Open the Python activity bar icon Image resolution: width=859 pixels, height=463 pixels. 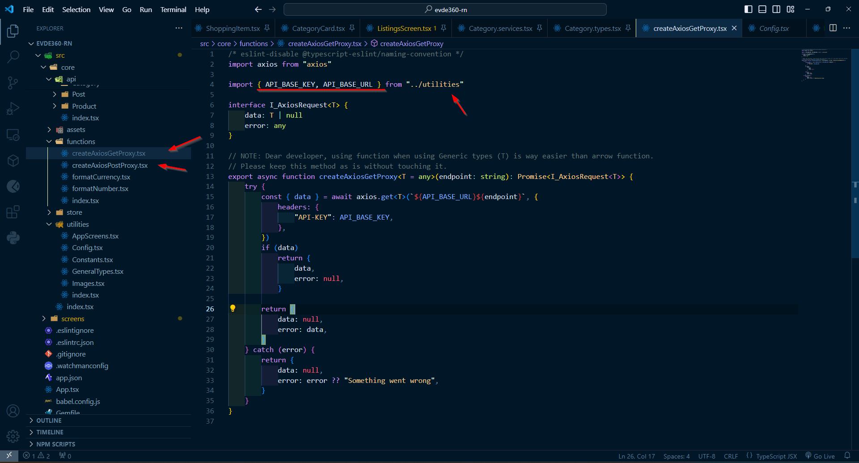[x=13, y=238]
